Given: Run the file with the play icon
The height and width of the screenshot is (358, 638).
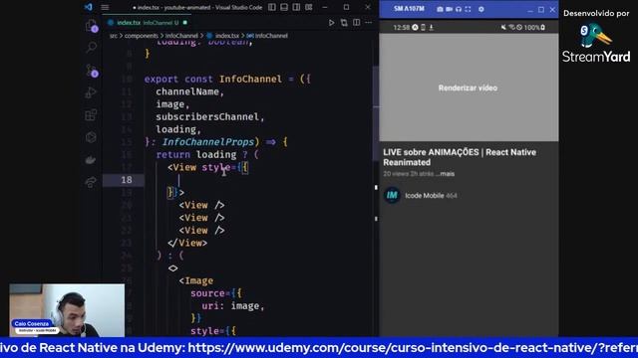Looking at the screenshot, I should click(331, 23).
